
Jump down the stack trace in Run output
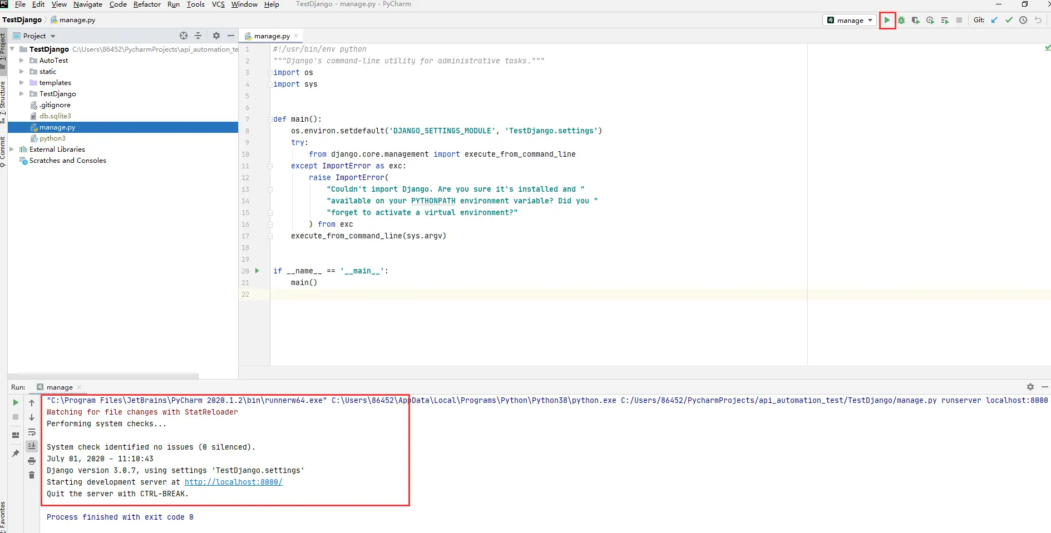pos(32,417)
